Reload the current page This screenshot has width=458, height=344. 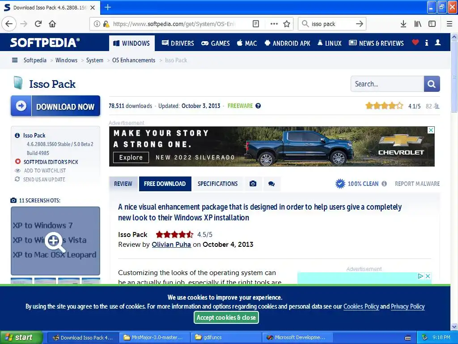click(38, 24)
